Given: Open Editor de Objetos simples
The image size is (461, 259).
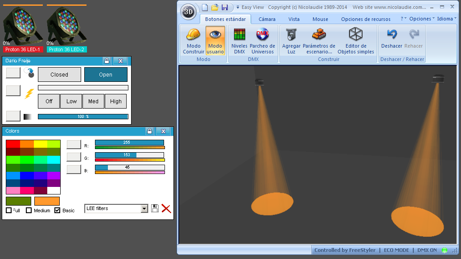Looking at the screenshot, I should tap(356, 41).
